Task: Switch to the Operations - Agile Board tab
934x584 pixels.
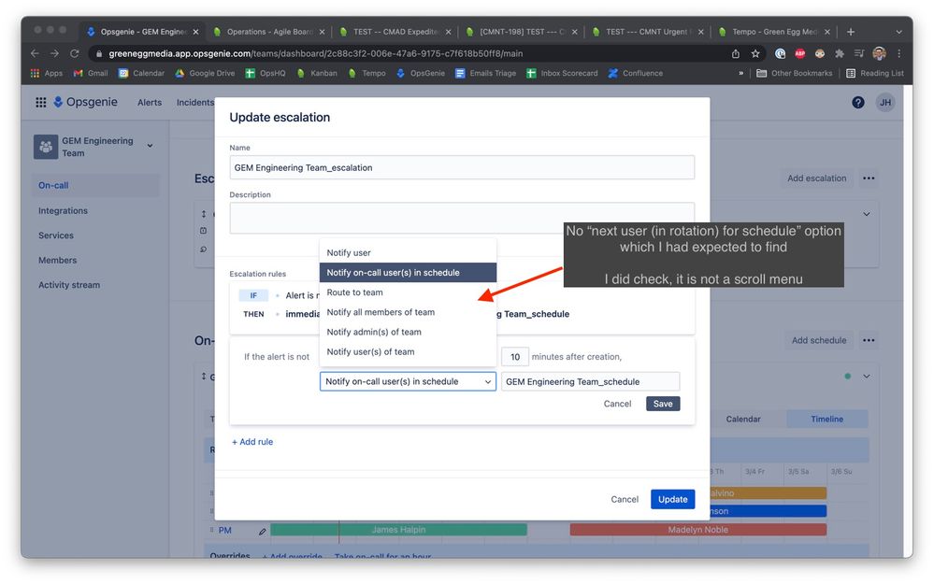Action: coord(269,32)
